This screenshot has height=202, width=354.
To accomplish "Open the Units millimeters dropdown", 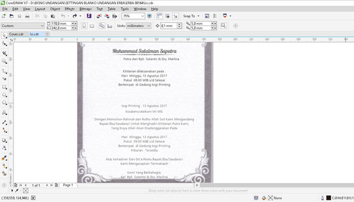I will (138, 26).
